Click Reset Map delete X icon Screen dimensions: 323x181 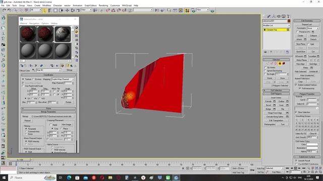36,66
